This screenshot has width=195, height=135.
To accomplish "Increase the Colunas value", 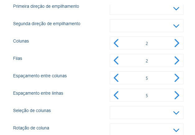I will click(177, 43).
